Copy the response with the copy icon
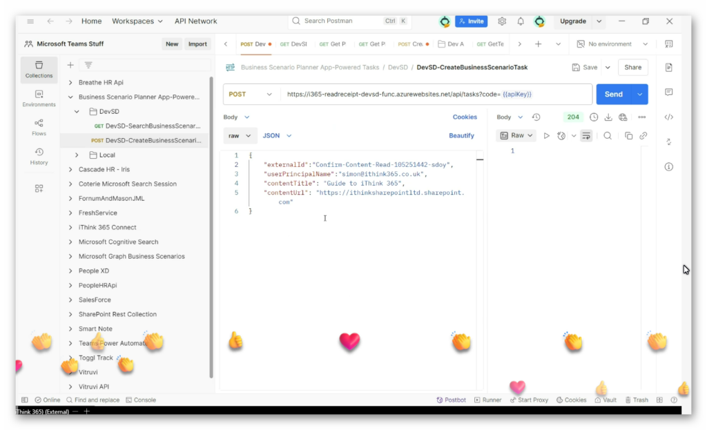The width and height of the screenshot is (707, 430). coord(628,135)
